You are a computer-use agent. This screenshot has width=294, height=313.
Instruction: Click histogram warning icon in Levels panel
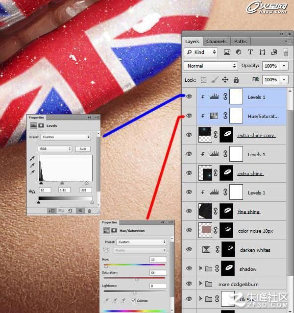coord(32,192)
